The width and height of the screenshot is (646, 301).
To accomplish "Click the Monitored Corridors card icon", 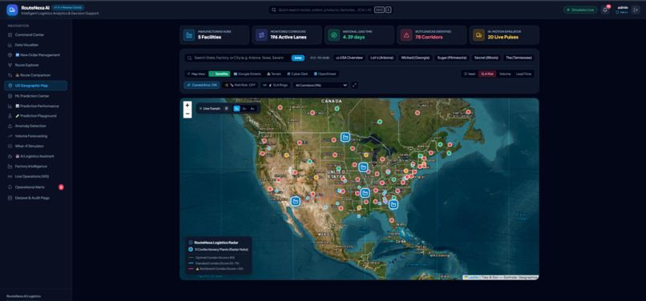I will (261, 35).
